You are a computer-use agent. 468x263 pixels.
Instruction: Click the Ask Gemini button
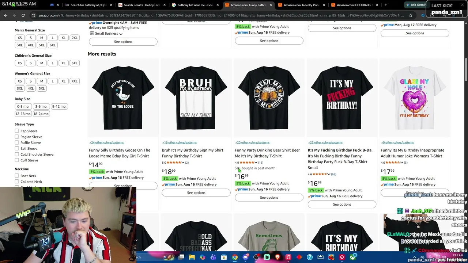click(416, 5)
